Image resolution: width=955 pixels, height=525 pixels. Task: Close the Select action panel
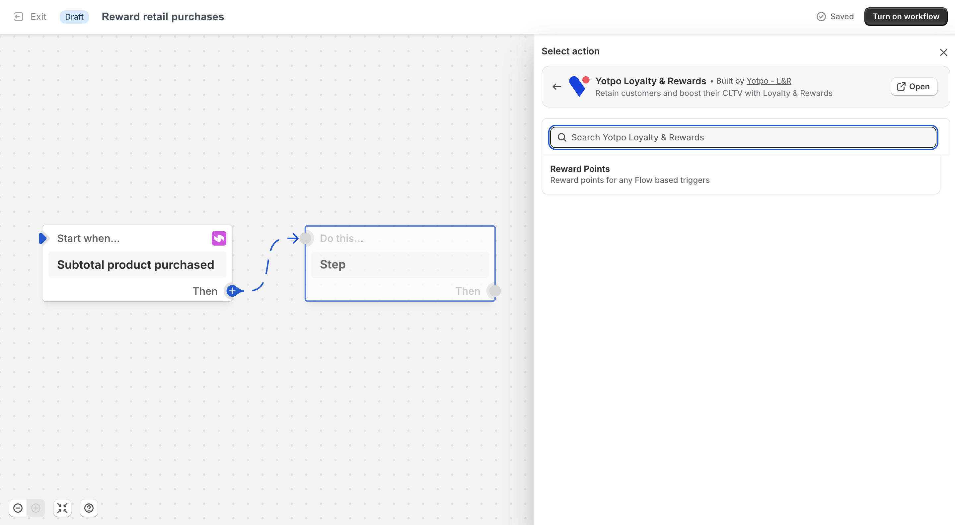click(943, 52)
